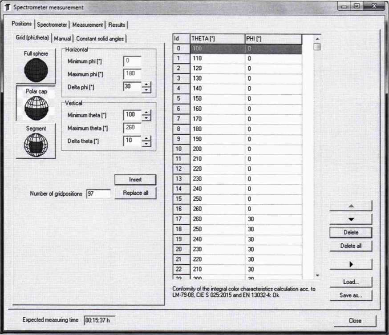Image resolution: width=389 pixels, height=335 pixels.
Task: Open the Save as... dialog
Action: [x=350, y=295]
